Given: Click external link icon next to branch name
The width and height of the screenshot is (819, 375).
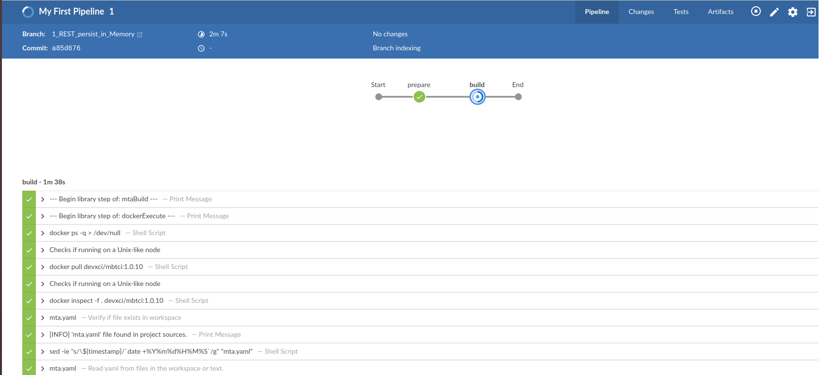Looking at the screenshot, I should click(x=140, y=35).
